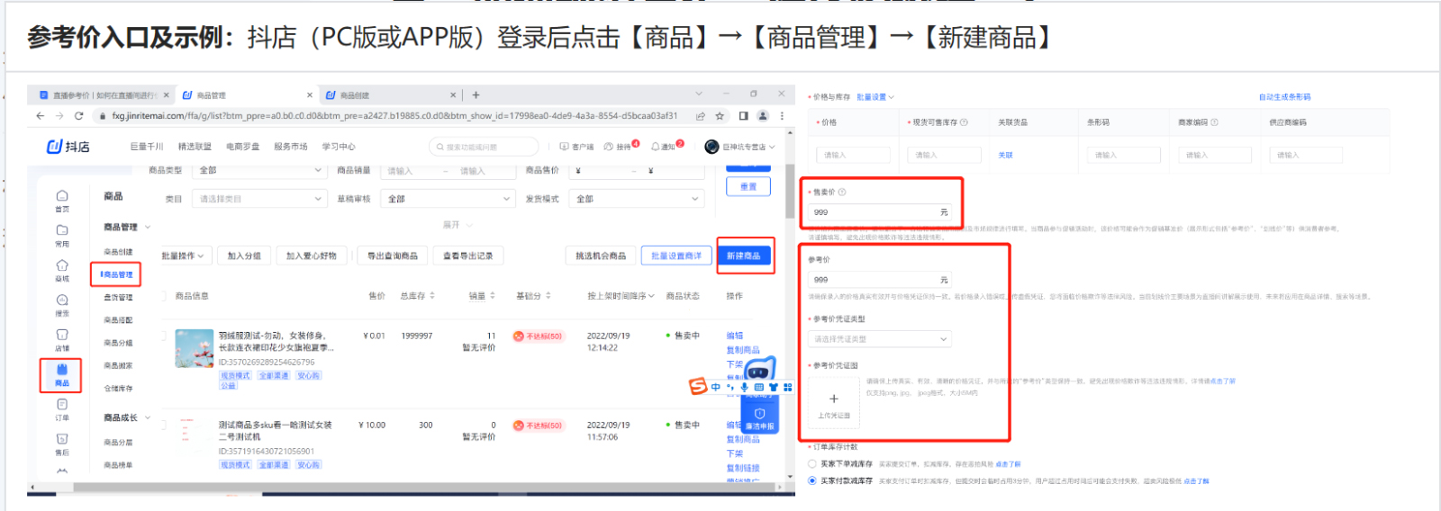Click the 客户端 download icon
The width and height of the screenshot is (1441, 511).
(564, 147)
